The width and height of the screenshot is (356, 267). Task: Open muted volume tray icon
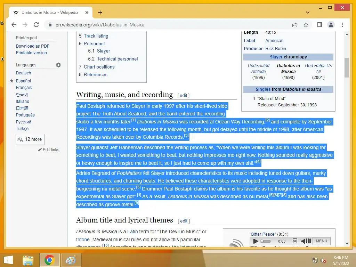(323, 260)
